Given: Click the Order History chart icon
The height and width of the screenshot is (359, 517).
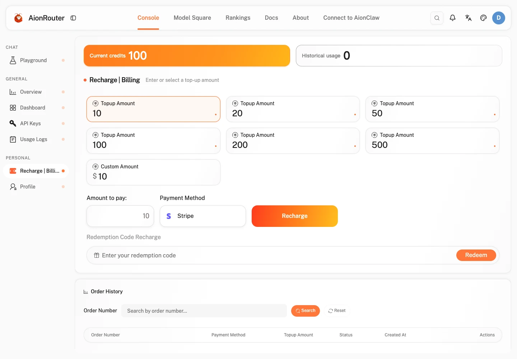Looking at the screenshot, I should coord(86,292).
